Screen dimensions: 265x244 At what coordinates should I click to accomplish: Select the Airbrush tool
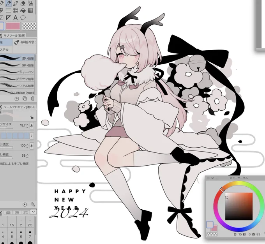coord(30,3)
